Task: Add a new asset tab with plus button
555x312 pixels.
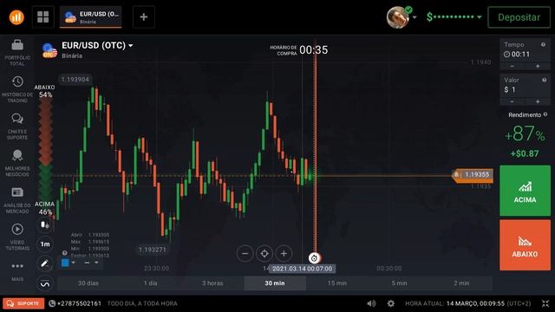Action: coord(144,17)
